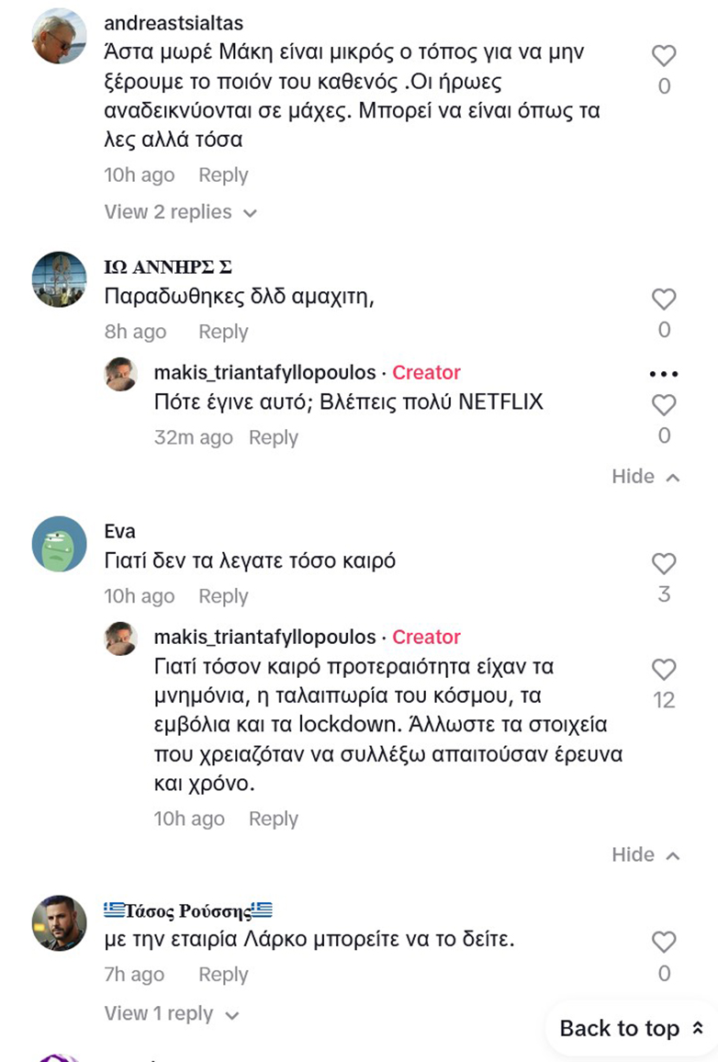Viewport: 718px width, 1062px height.
Task: Open three-dot menu on creator's NETFLIX reply
Action: tap(664, 374)
